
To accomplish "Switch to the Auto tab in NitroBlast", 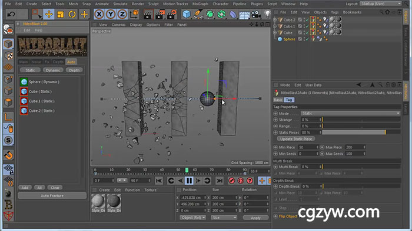I will [71, 62].
